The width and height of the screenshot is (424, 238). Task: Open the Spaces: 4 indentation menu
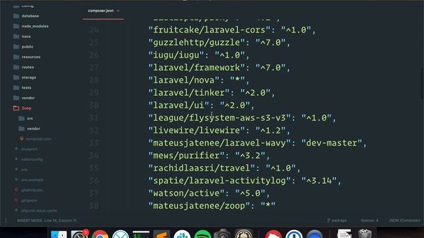point(370,220)
